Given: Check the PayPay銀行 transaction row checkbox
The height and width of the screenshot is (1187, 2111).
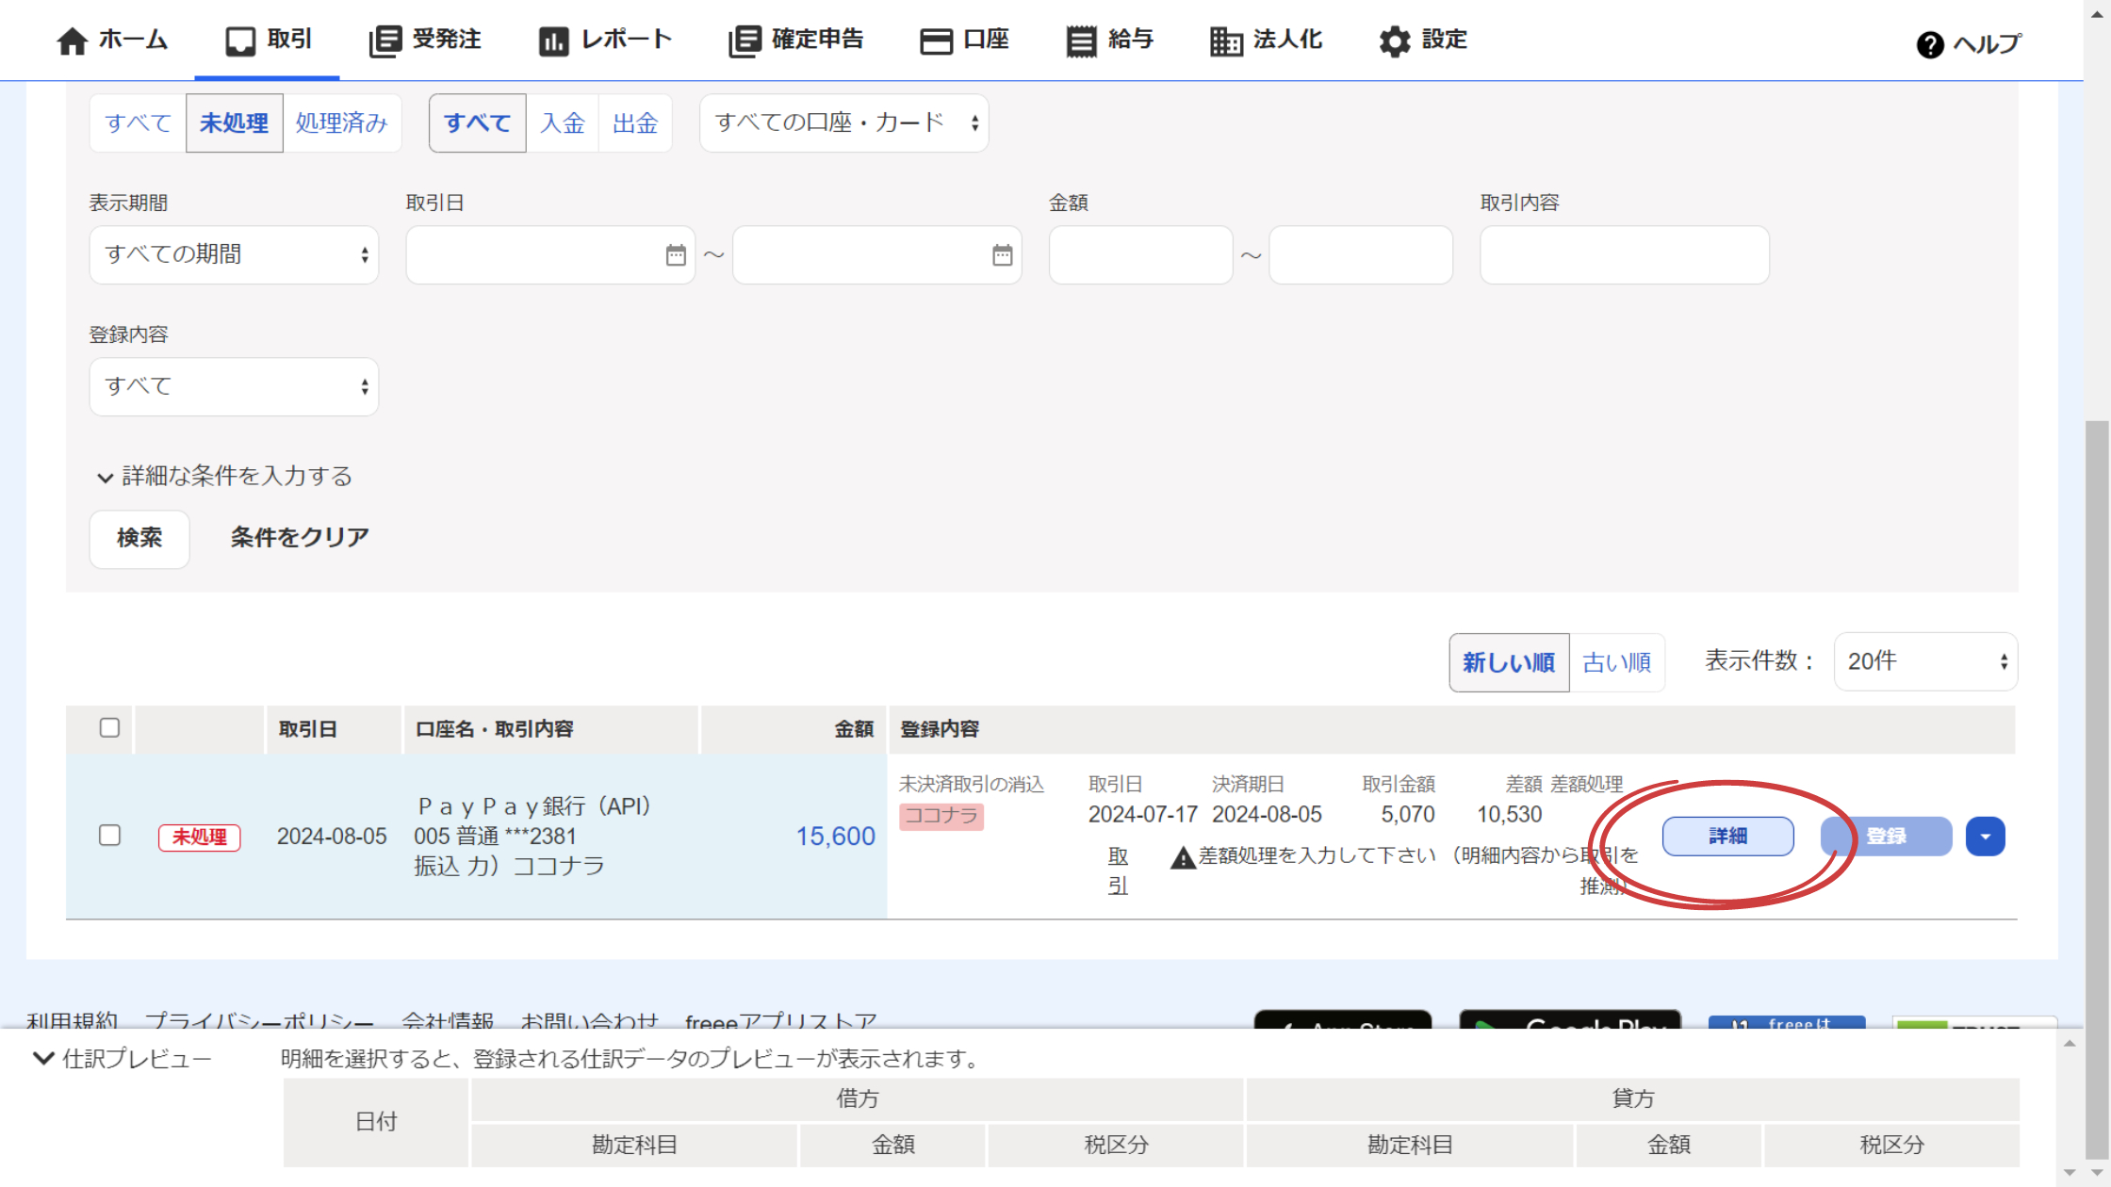Looking at the screenshot, I should coord(109,836).
